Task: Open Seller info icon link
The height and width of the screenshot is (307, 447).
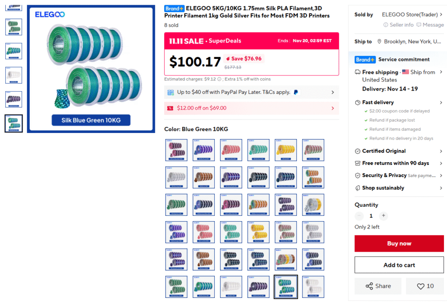Action: pyautogui.click(x=386, y=25)
